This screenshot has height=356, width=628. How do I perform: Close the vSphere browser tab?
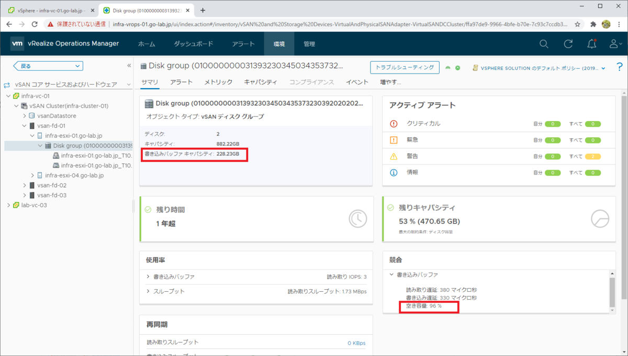click(92, 10)
